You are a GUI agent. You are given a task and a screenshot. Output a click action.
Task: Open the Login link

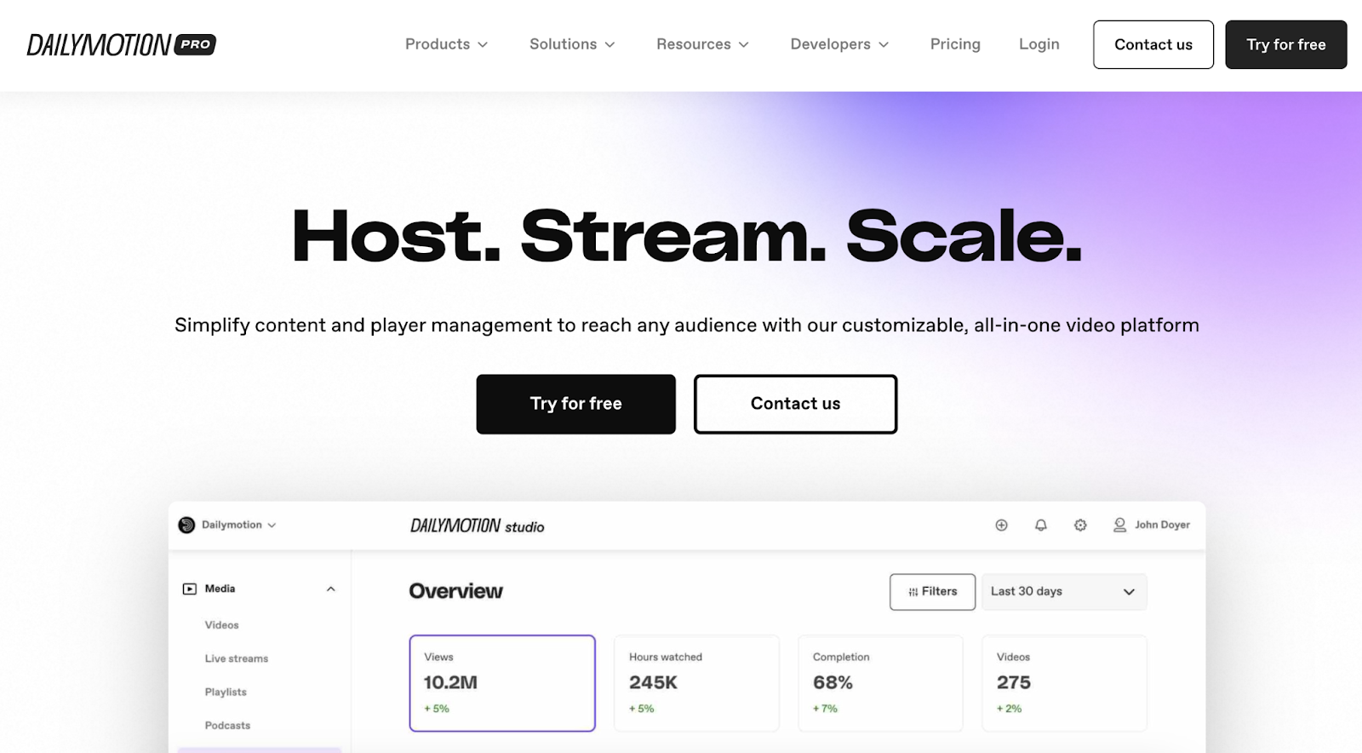[x=1039, y=44]
